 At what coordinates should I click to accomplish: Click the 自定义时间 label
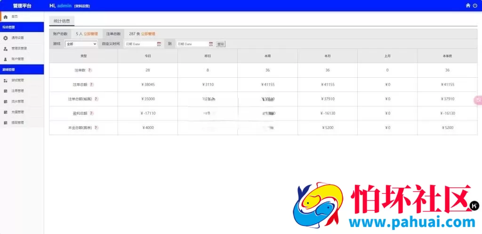111,44
